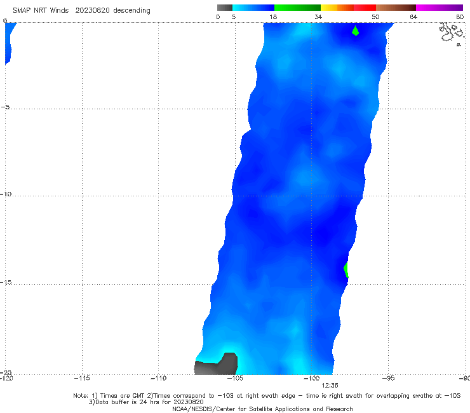Click the NOAA/NESDIS credit line
Screen dimensions: 470x413
(262, 409)
